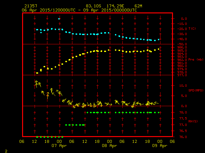Click the 983.0 pressure tick value
Image resolution: width=205 pixels, height=153 pixels.
click(x=182, y=57)
